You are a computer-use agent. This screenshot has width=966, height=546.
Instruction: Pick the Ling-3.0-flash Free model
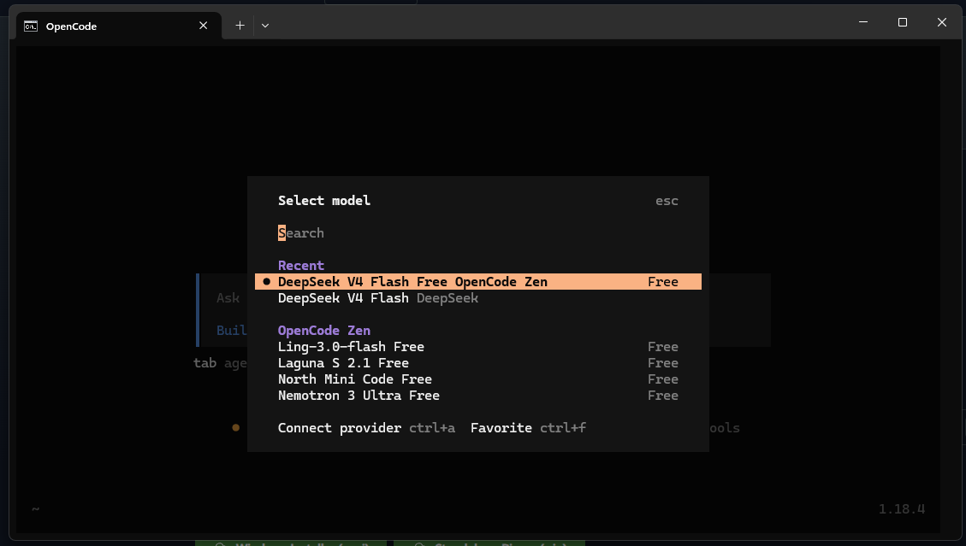[478, 347]
